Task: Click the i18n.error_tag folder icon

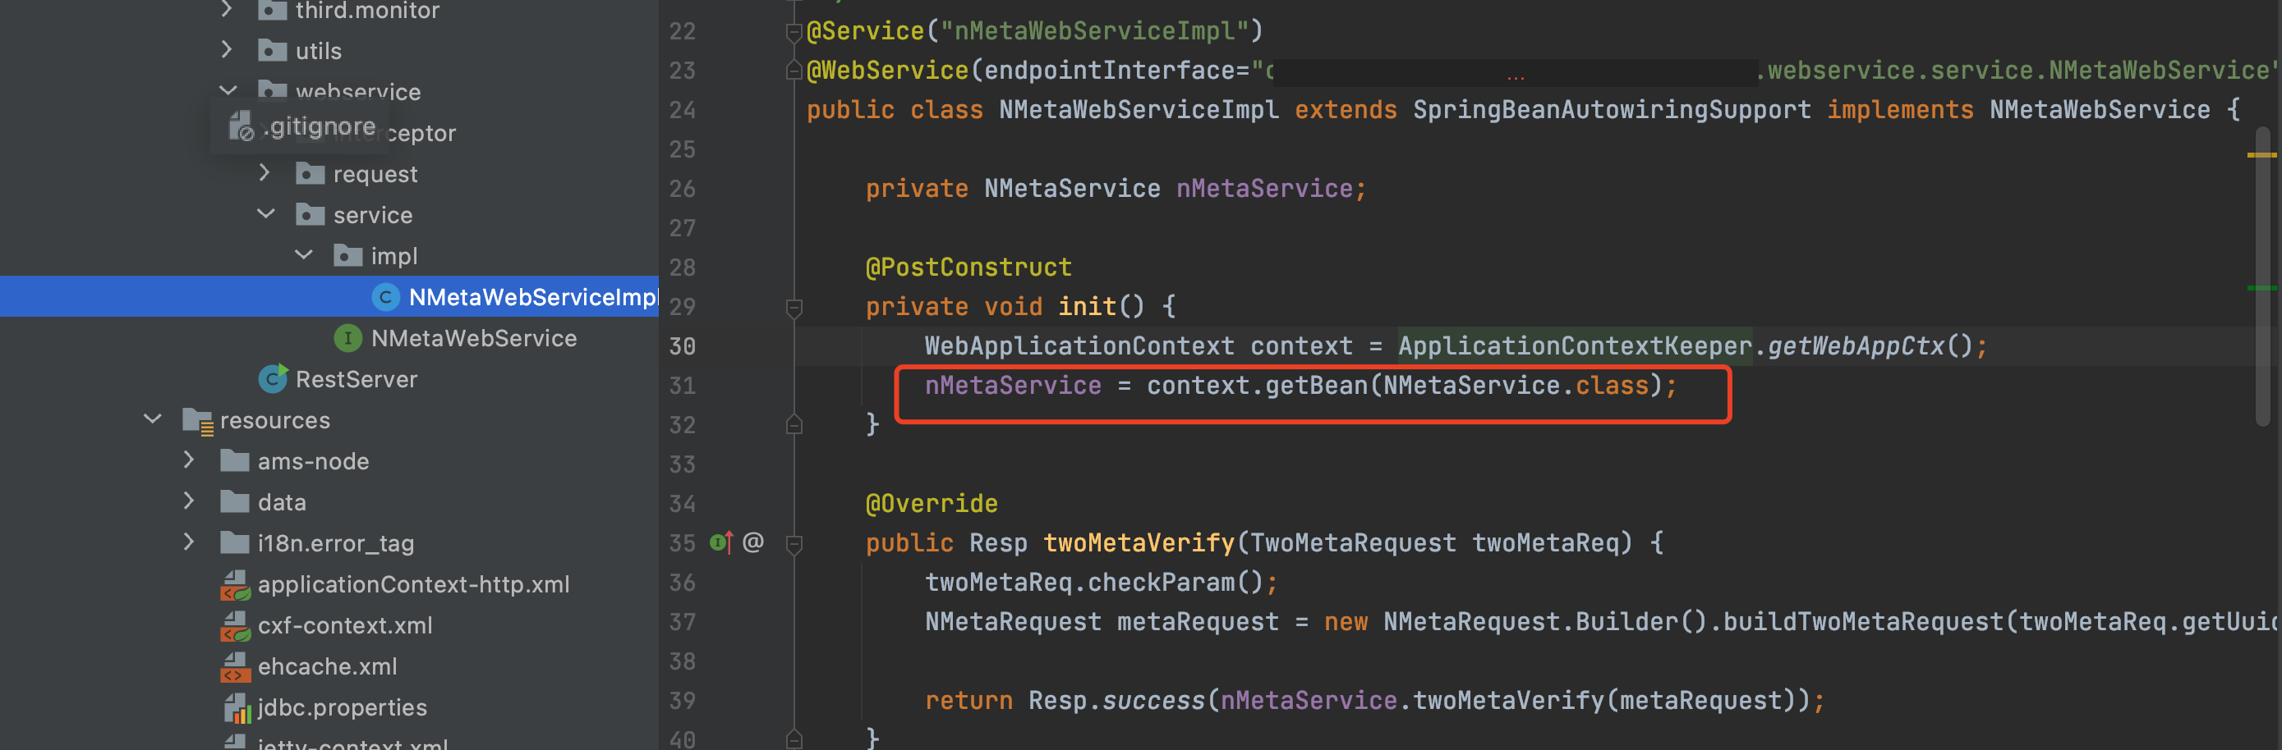Action: point(235,542)
